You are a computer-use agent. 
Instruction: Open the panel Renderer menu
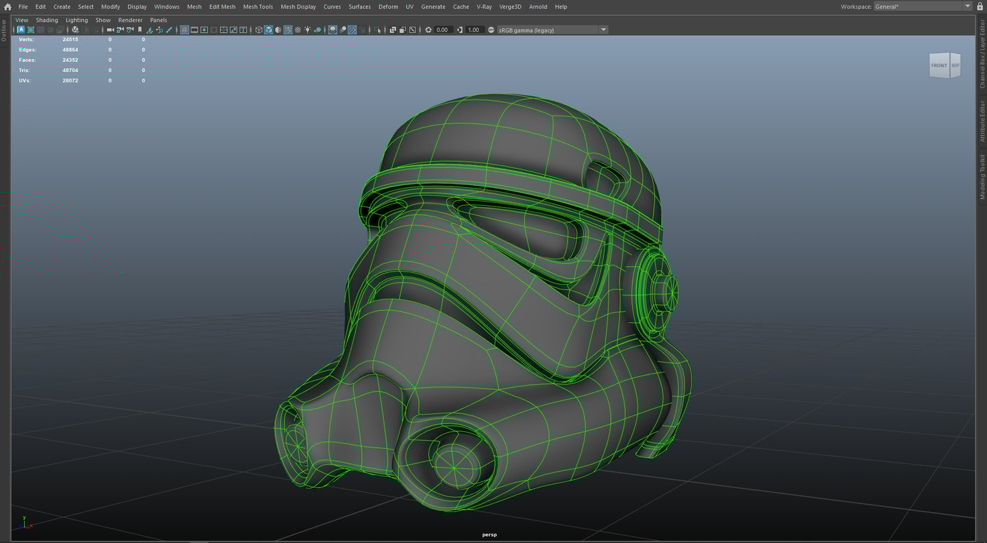tap(130, 20)
